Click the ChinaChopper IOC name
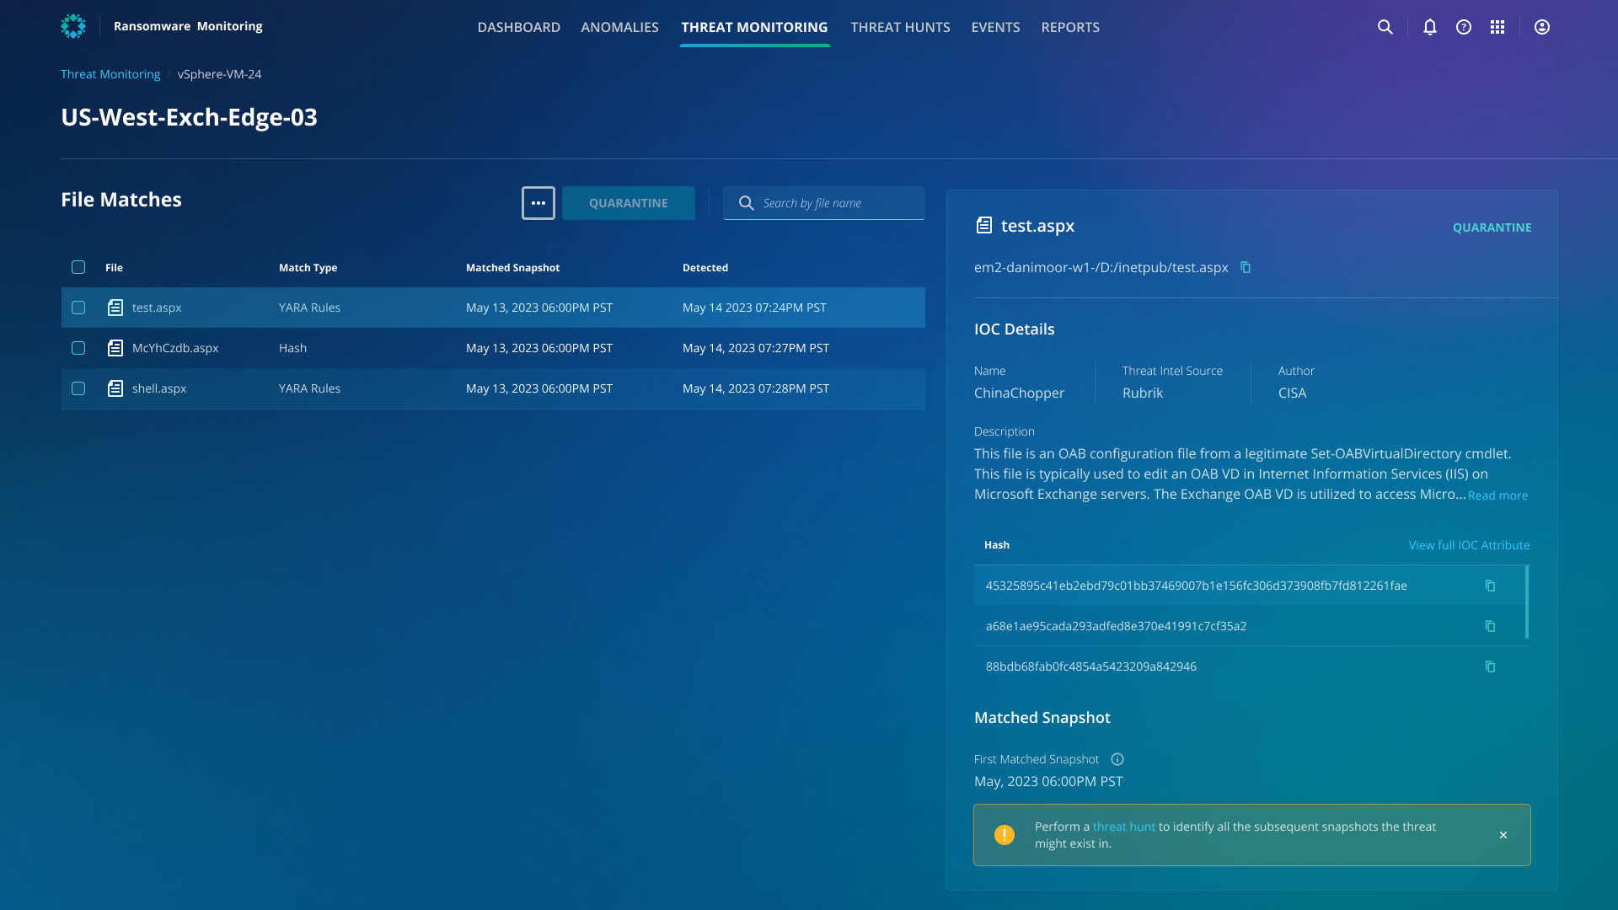 pos(1019,393)
